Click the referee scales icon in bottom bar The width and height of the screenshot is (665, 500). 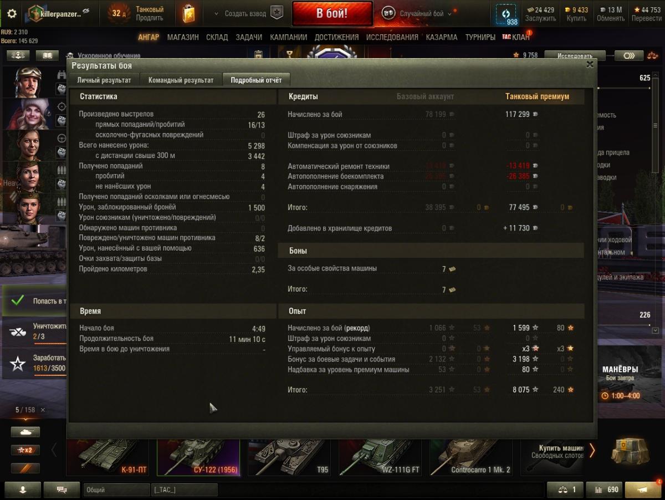click(565, 489)
